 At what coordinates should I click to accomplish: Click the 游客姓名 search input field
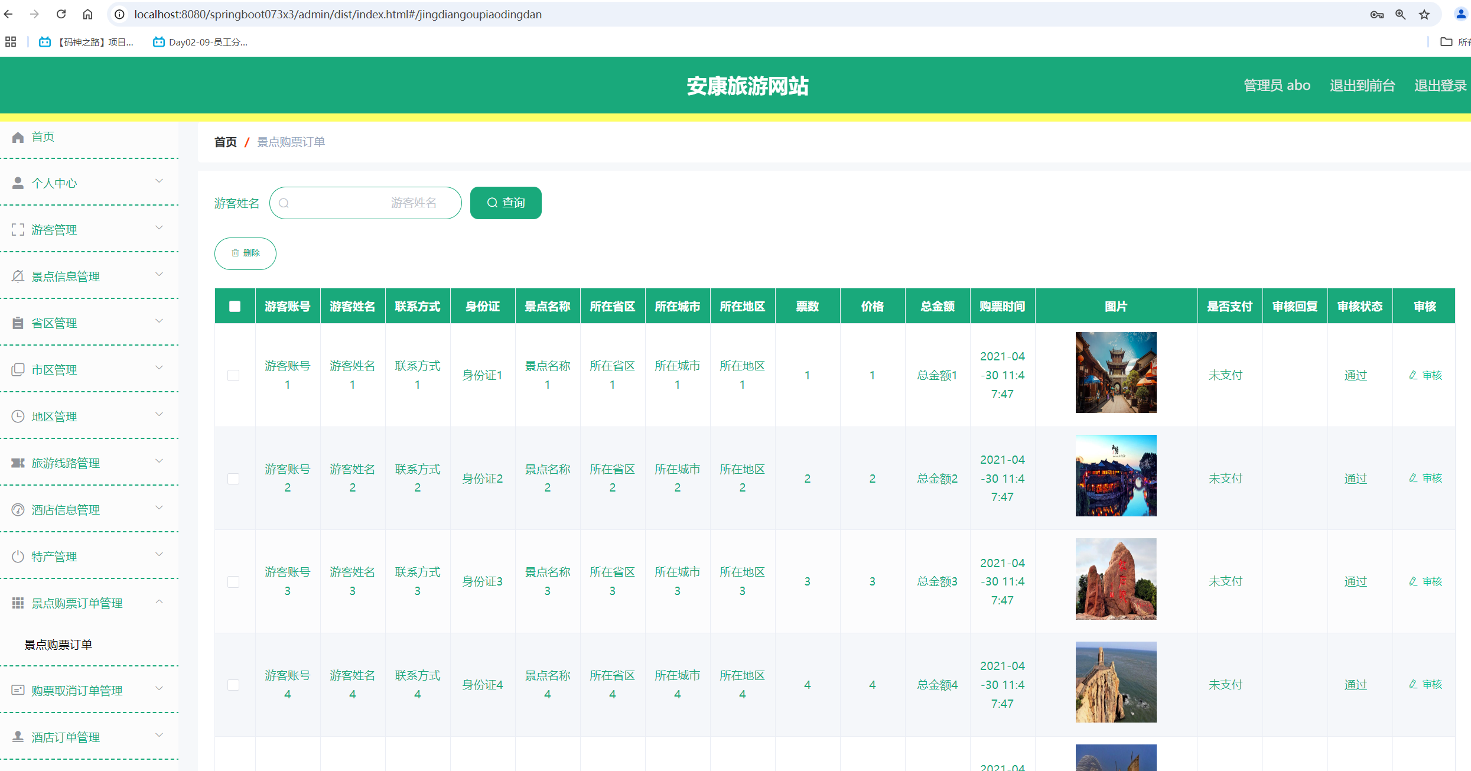(365, 203)
